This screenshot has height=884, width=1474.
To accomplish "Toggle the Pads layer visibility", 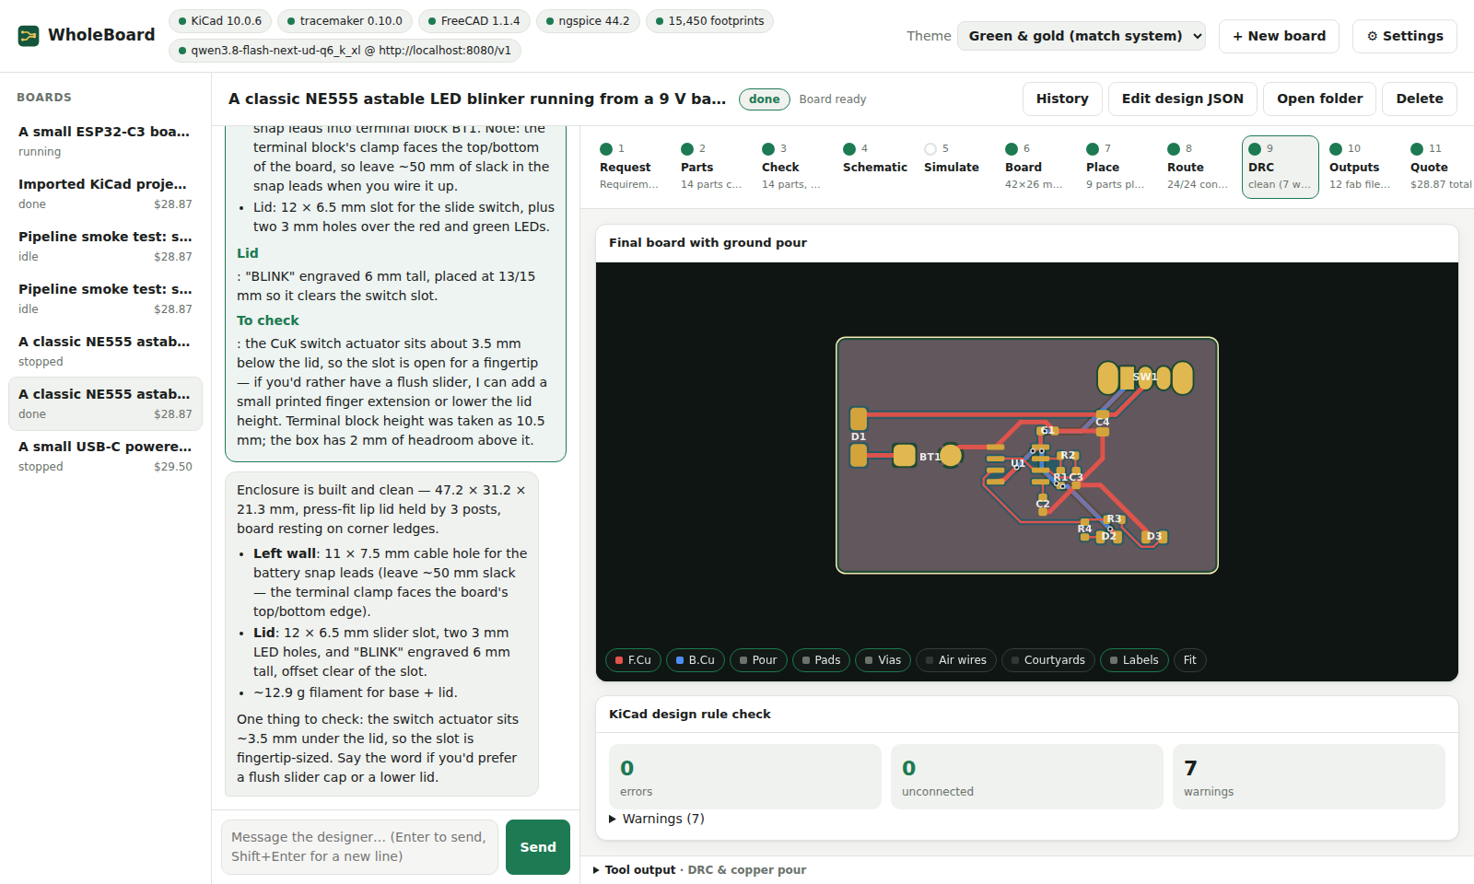I will tap(821, 660).
